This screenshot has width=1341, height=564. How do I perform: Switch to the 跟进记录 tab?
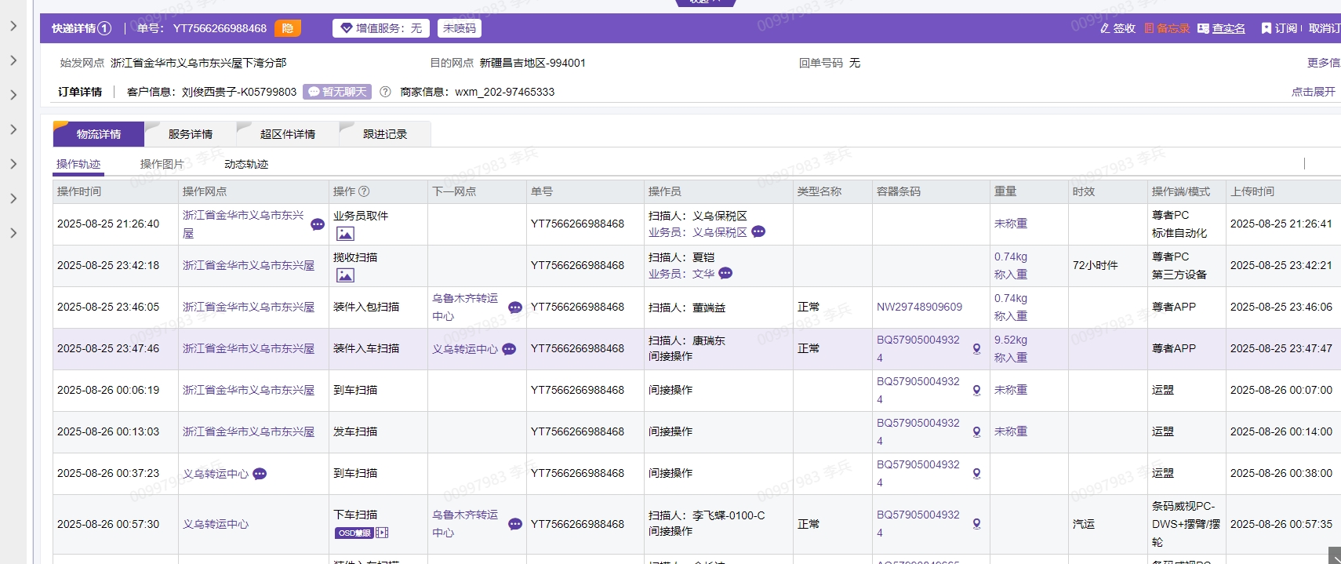(x=385, y=134)
